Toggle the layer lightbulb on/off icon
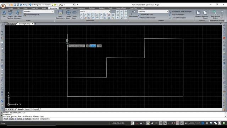Screen dimensions: 227x128 tap(52, 5)
